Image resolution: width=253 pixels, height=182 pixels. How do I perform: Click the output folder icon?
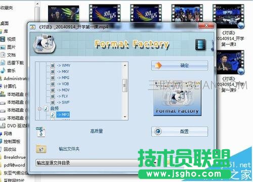[x=41, y=149]
